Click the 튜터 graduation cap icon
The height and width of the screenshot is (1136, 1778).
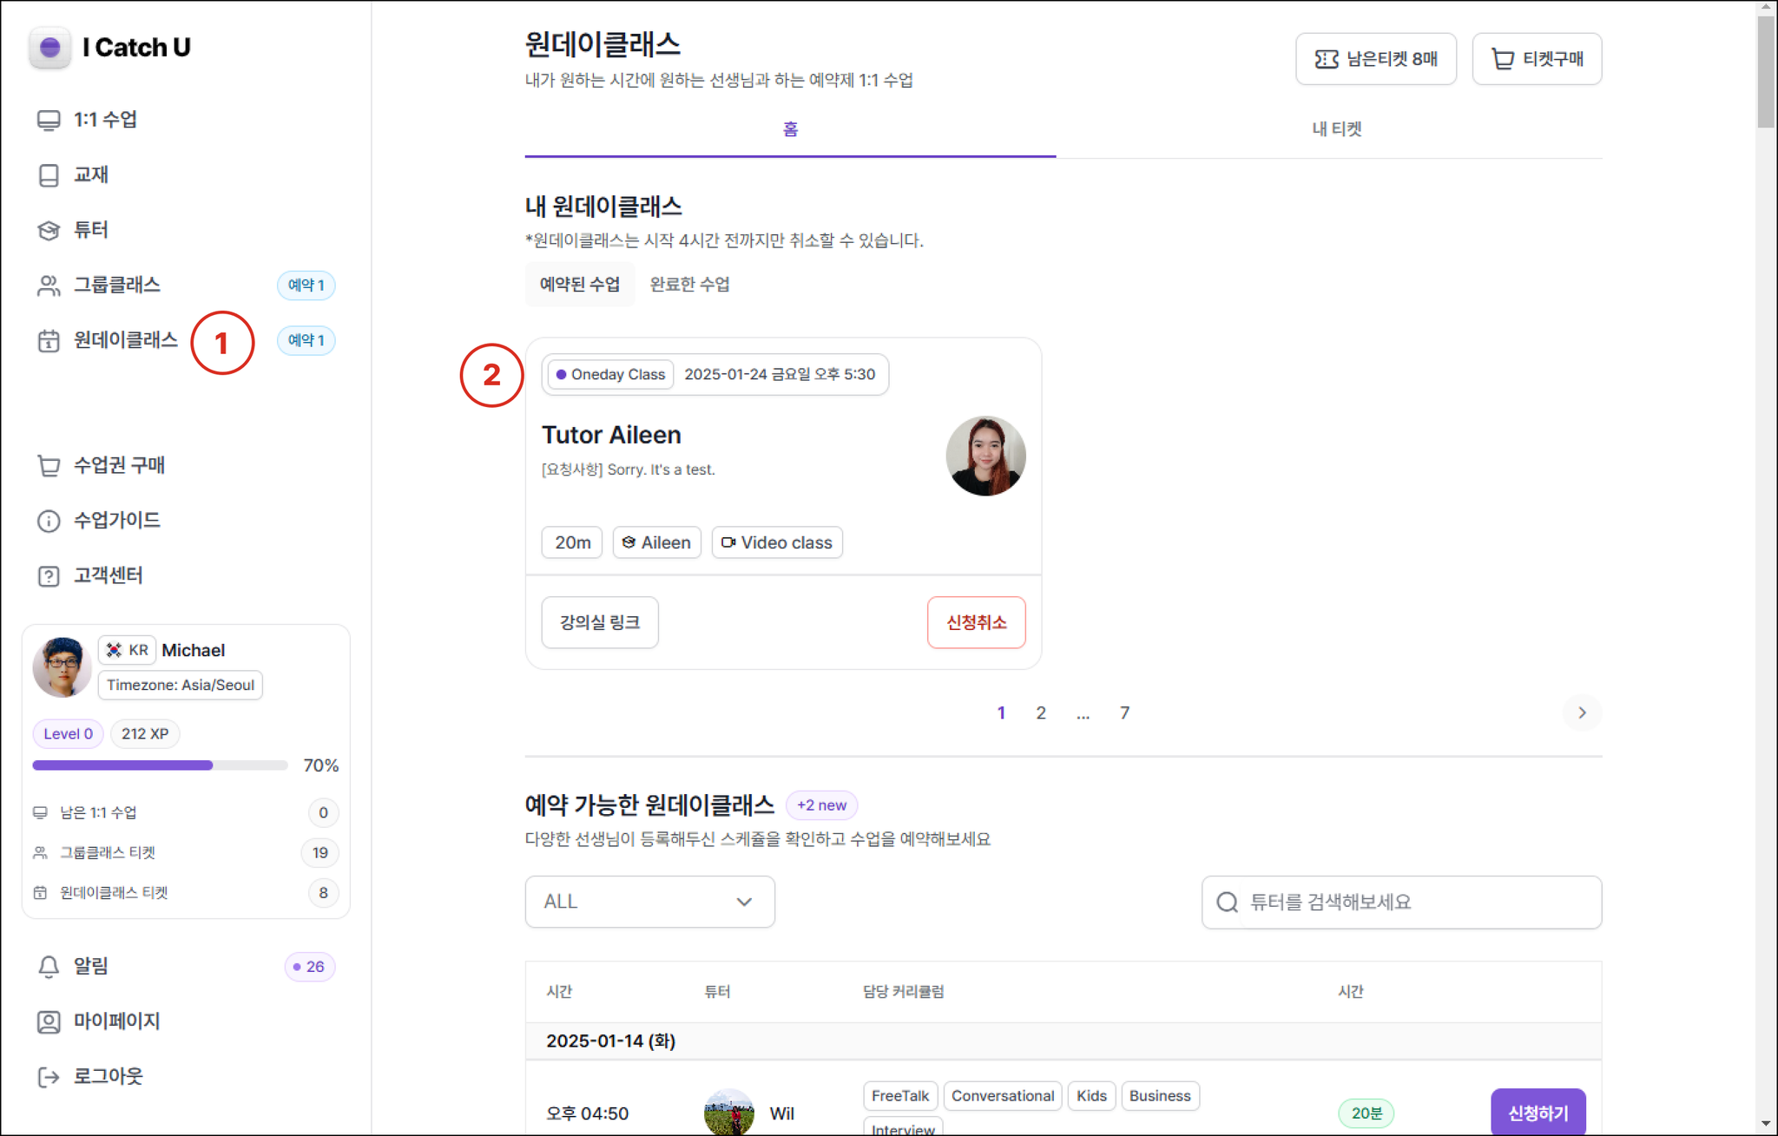click(x=49, y=230)
